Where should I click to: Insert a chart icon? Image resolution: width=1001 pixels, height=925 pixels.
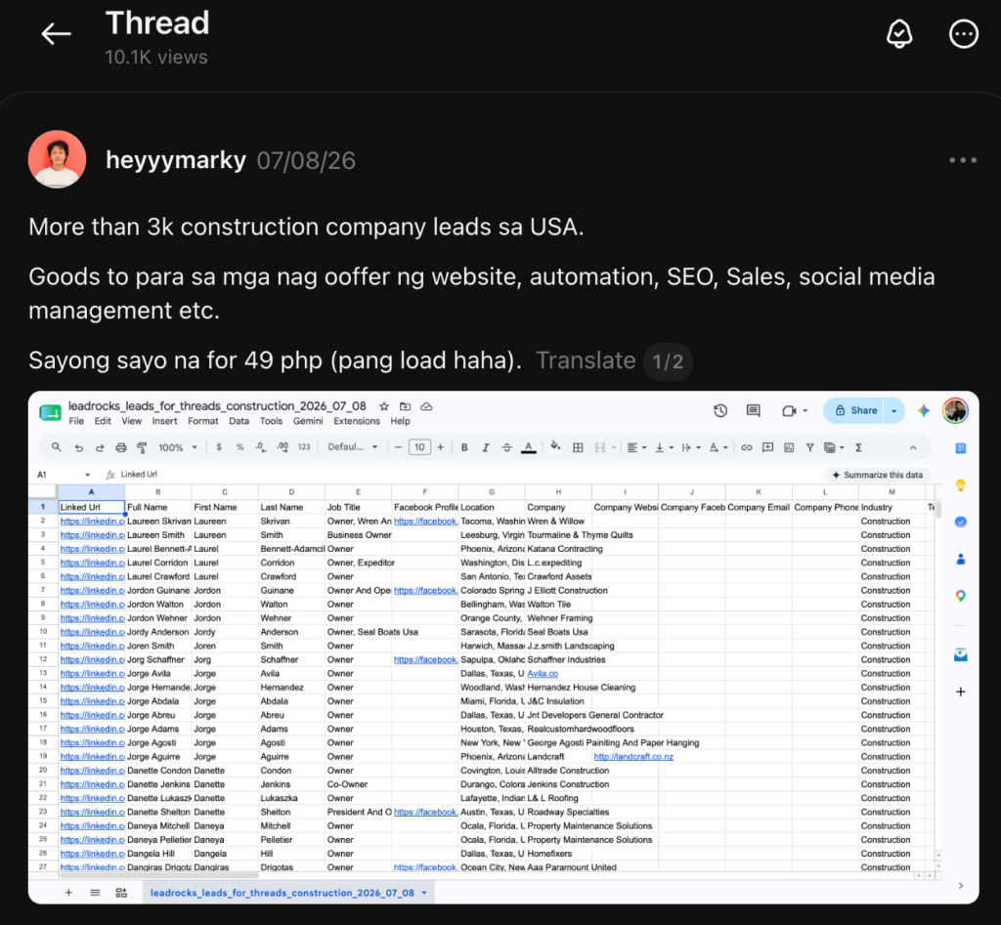[789, 447]
